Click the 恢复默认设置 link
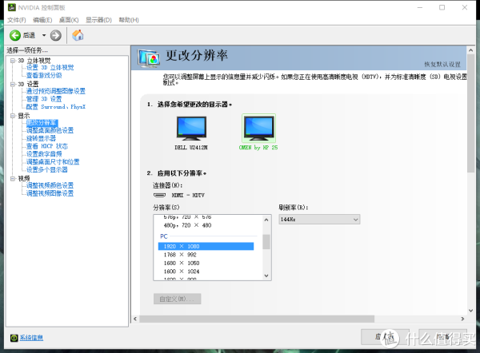480x353 pixels. point(442,64)
